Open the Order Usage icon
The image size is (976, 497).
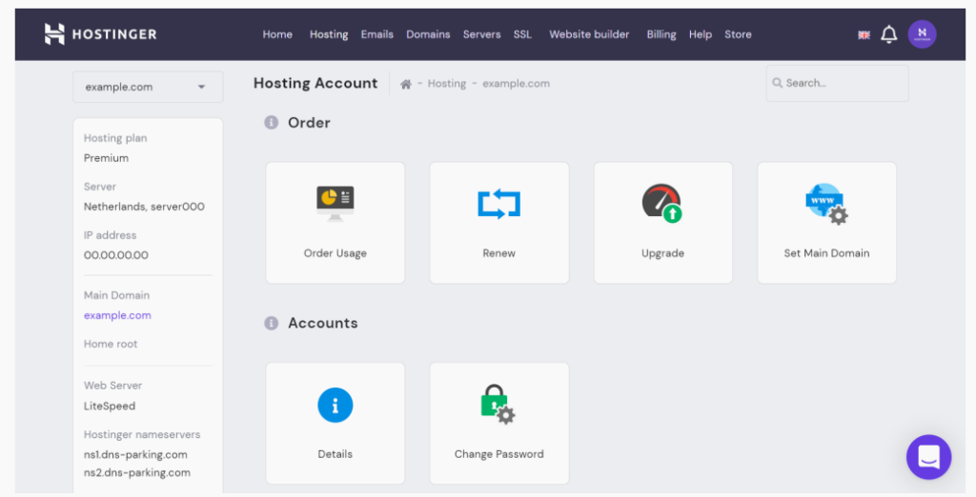(x=335, y=203)
